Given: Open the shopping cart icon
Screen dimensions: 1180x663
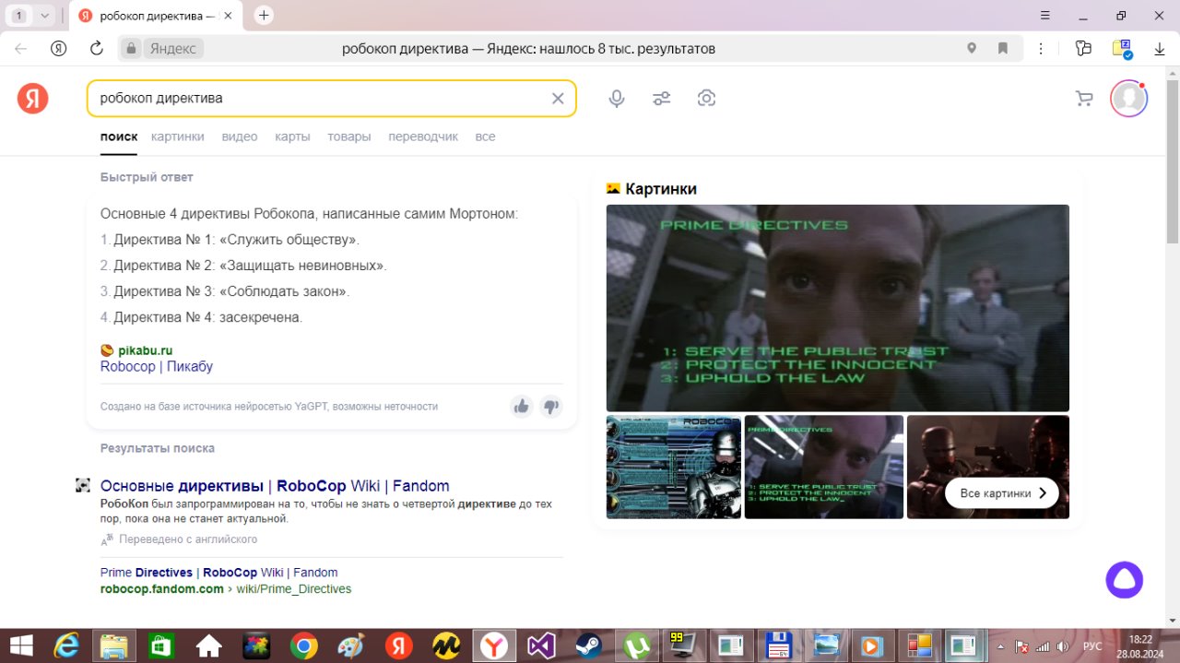Looking at the screenshot, I should [1084, 99].
